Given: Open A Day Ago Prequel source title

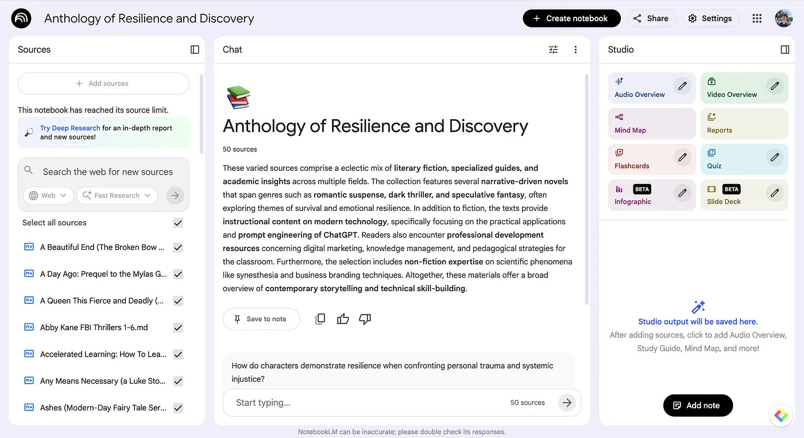Looking at the screenshot, I should (x=103, y=274).
